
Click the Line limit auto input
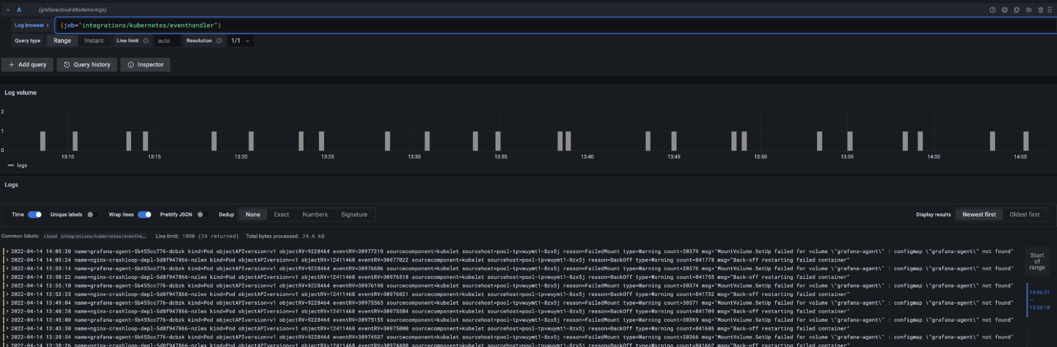pos(167,41)
